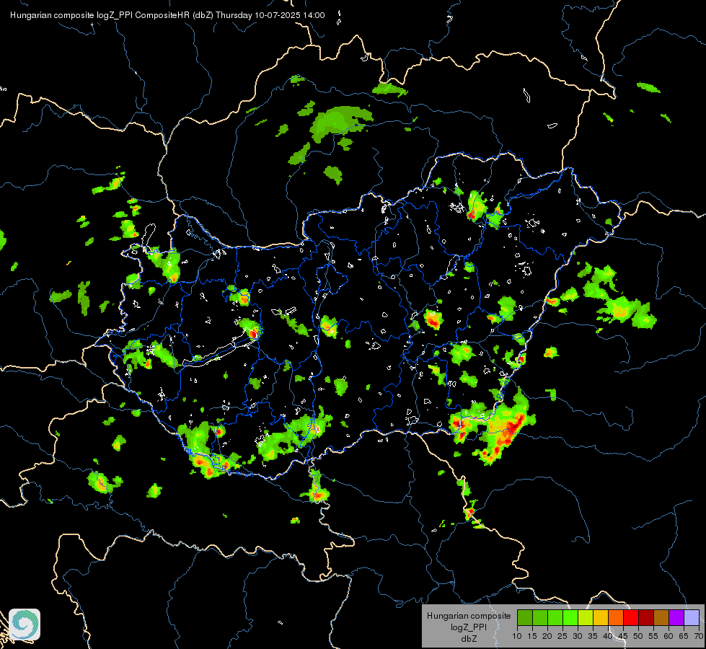Click the 'dbZ' unit label in legend
Image resolution: width=706 pixels, height=649 pixels.
tap(469, 639)
